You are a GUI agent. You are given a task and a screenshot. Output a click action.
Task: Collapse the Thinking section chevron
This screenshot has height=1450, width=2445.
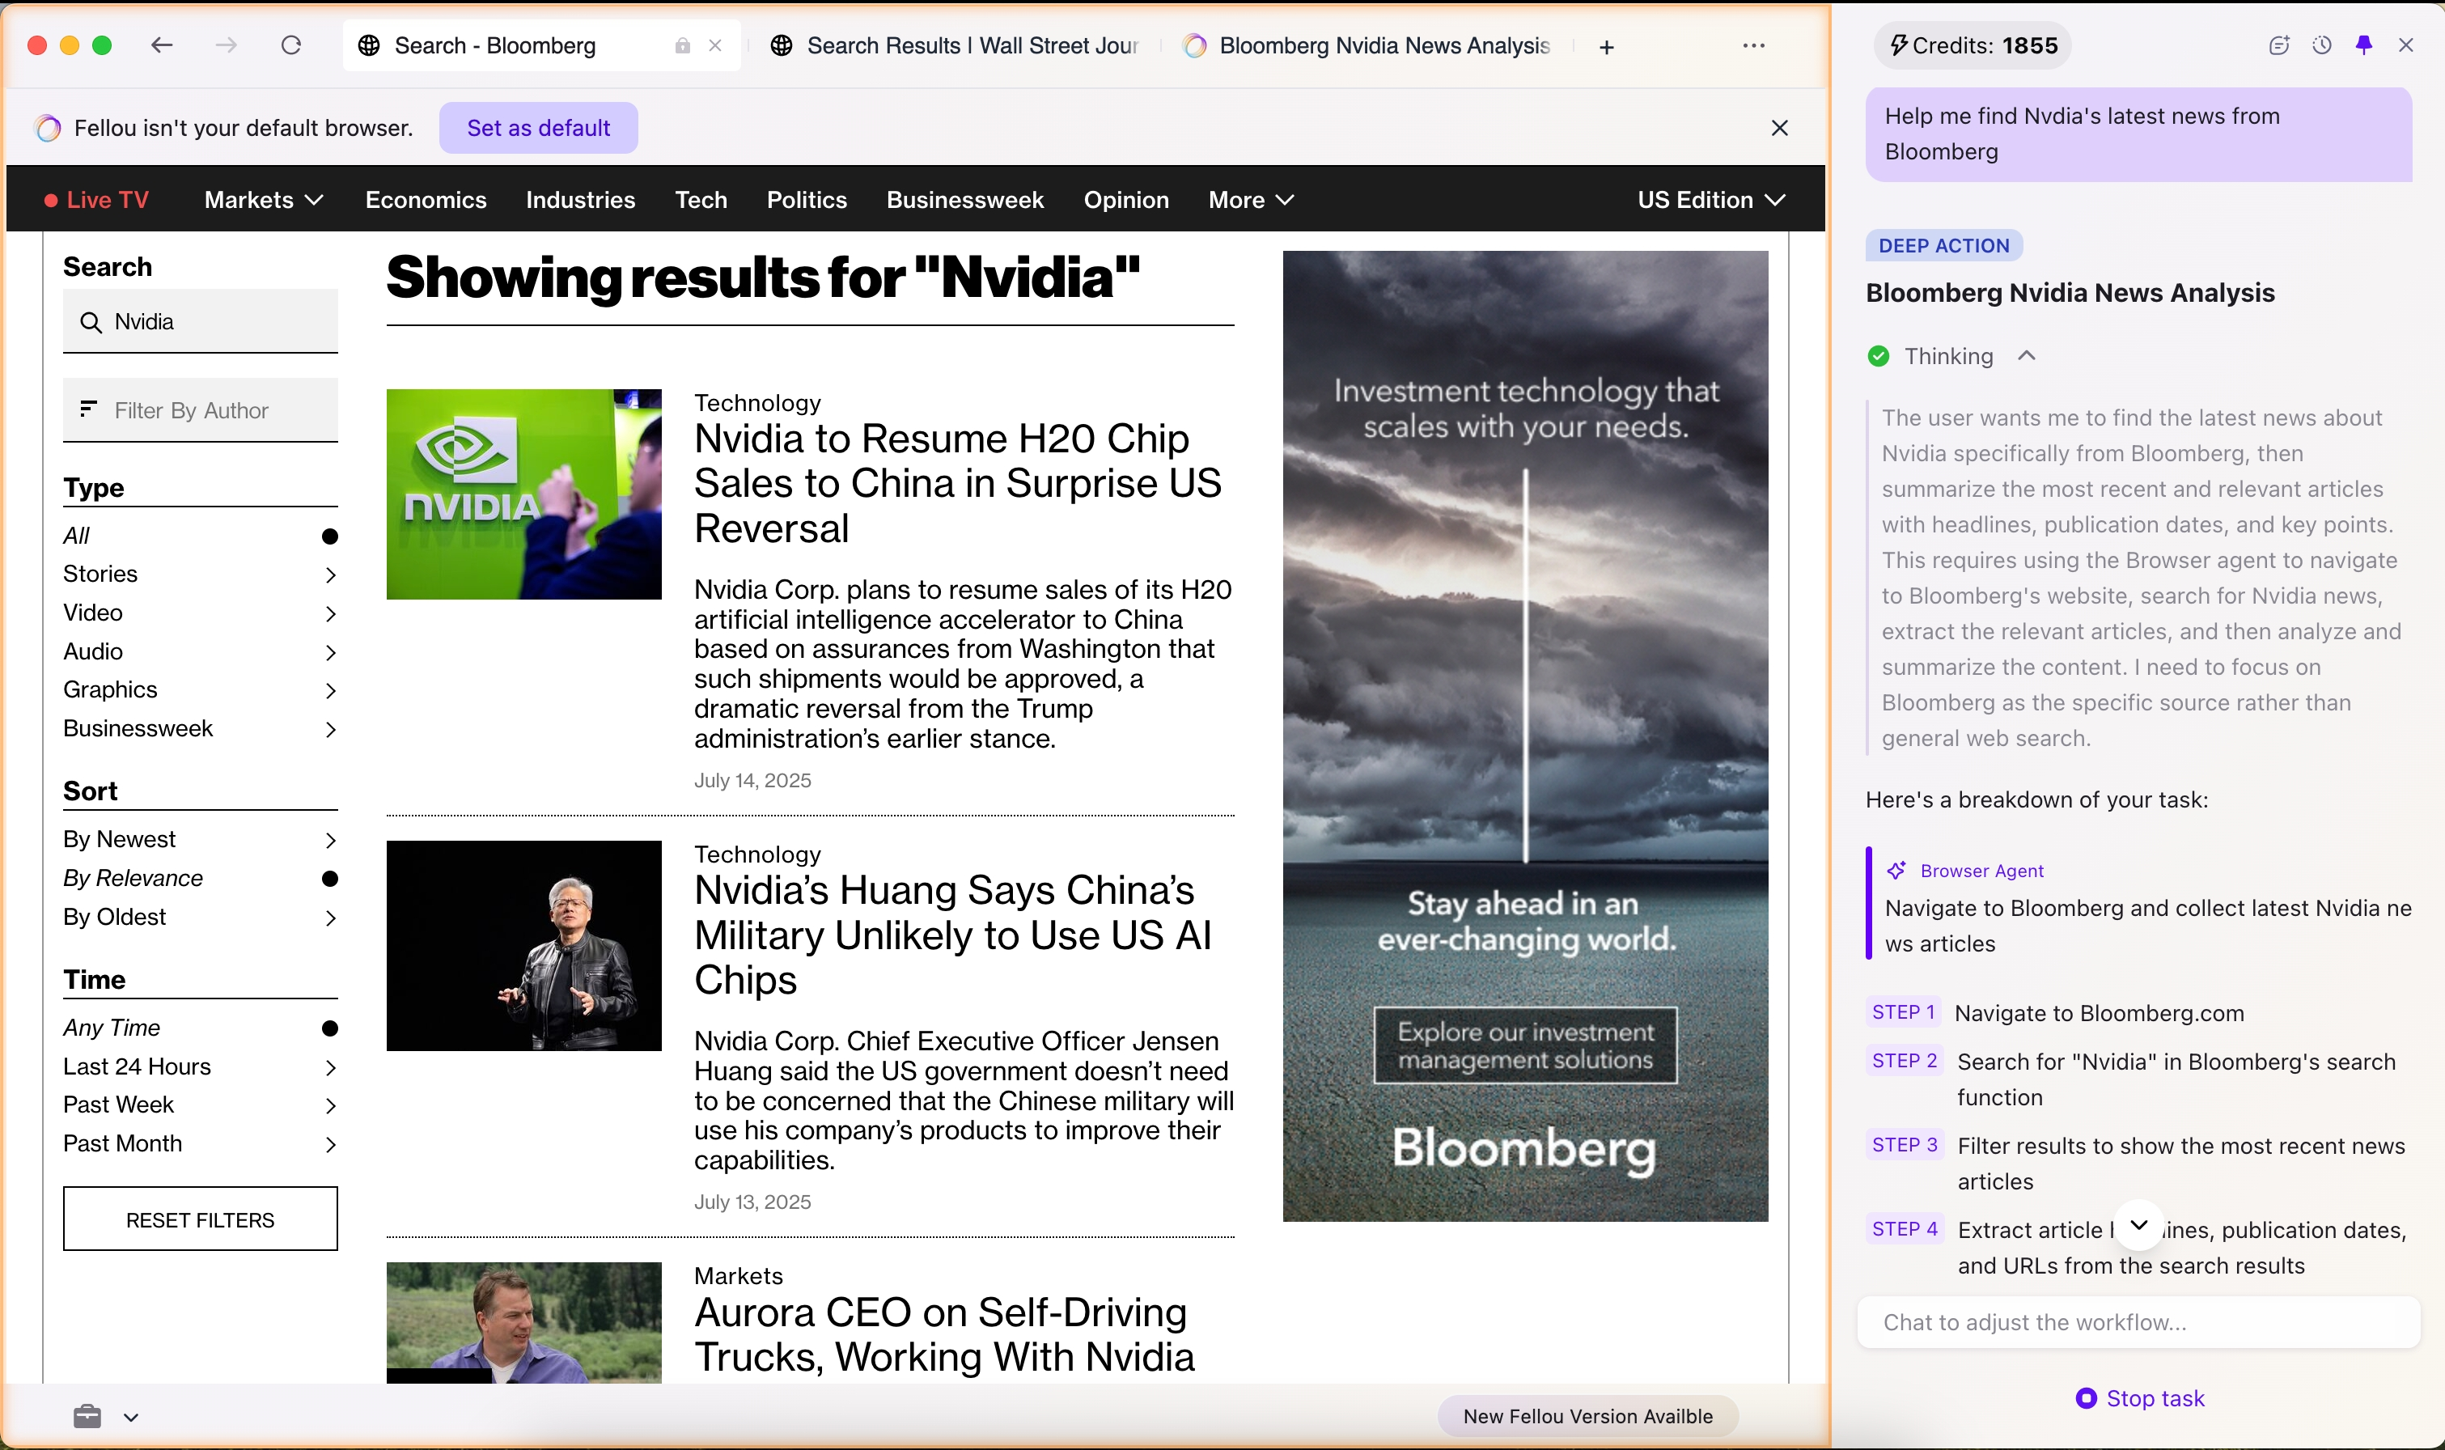pos(2027,356)
